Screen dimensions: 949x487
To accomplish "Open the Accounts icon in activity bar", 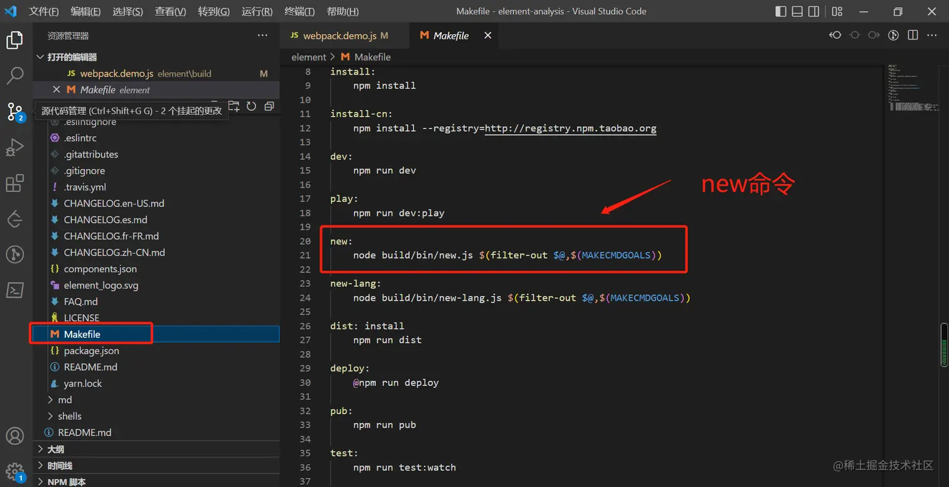I will (14, 436).
